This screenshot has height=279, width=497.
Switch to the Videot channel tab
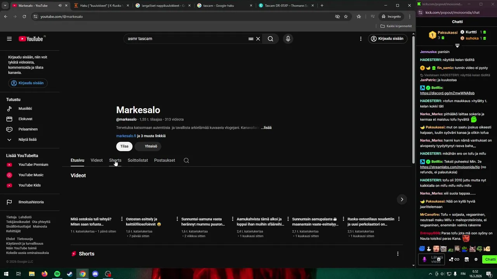[x=97, y=160]
